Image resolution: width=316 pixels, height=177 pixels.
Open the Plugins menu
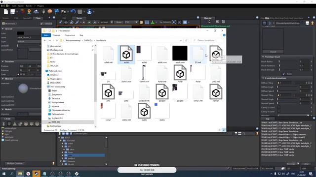pos(40,6)
